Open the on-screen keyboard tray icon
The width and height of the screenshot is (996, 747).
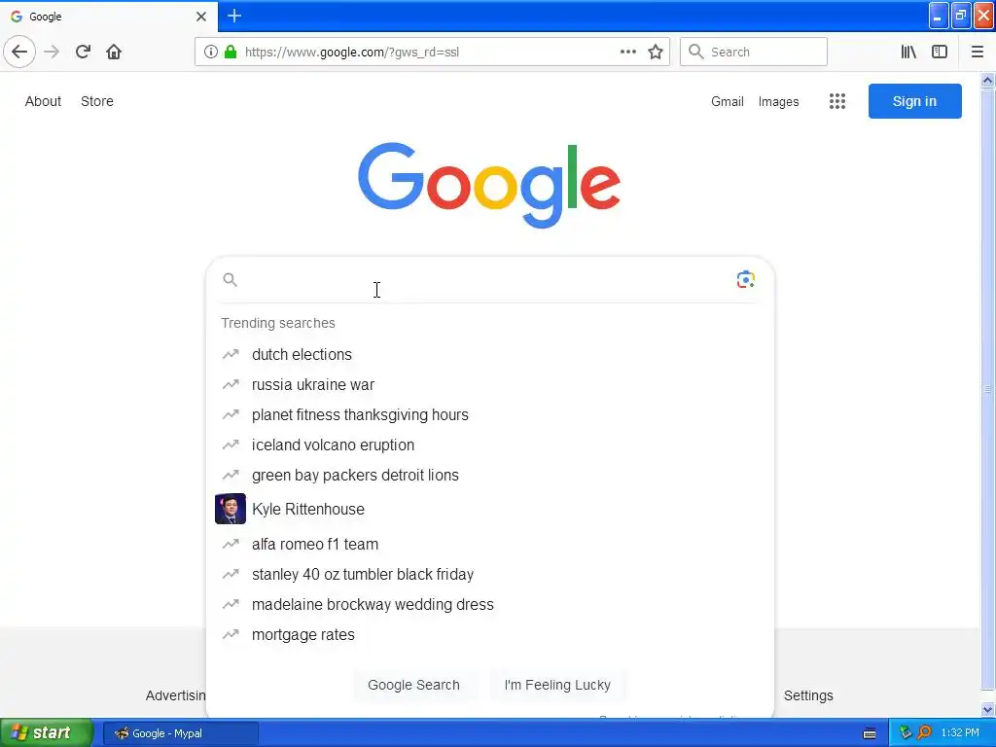tap(870, 733)
